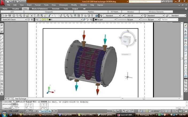The image size is (188, 117).
Task: Open the Table Style icon
Action: [145, 16]
